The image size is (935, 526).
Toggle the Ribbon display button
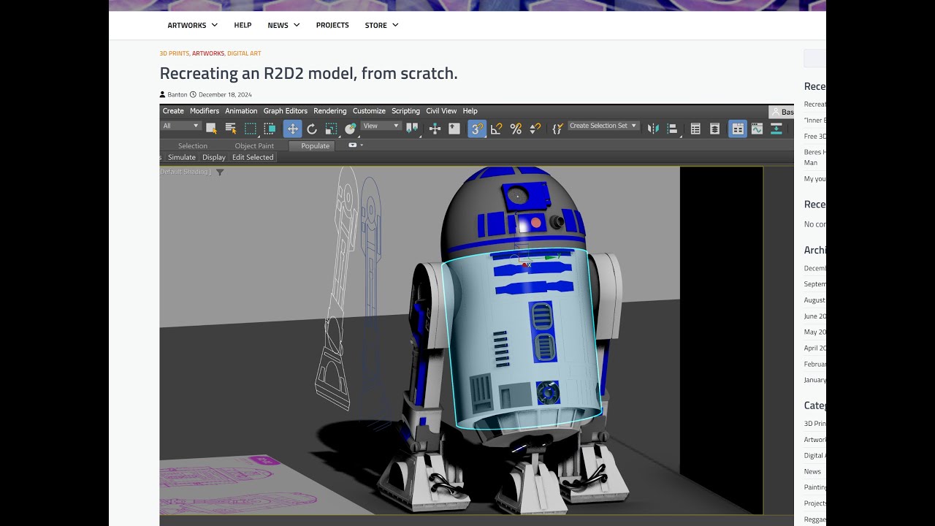pyautogui.click(x=738, y=129)
